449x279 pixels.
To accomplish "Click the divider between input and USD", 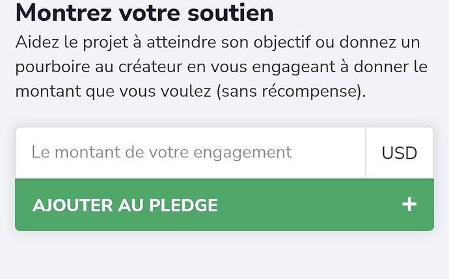I will 366,153.
